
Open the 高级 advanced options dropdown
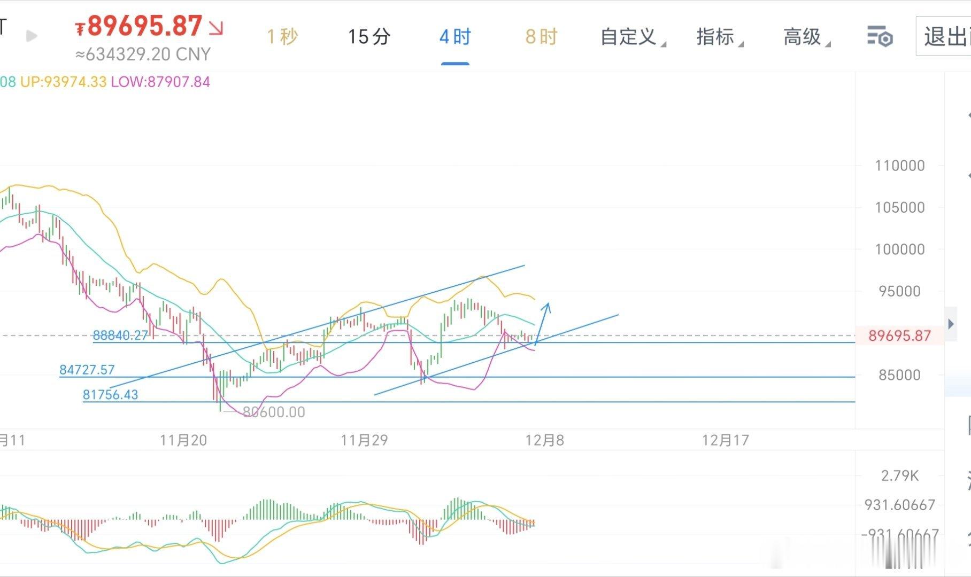[x=804, y=37]
